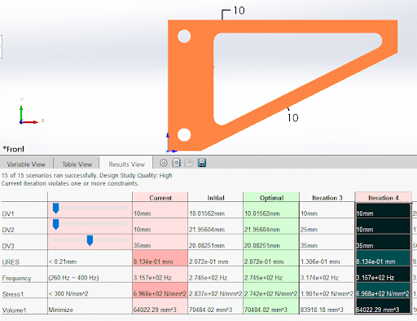Switch to the Table View tab
Screen dimensions: 417x321
(77, 165)
